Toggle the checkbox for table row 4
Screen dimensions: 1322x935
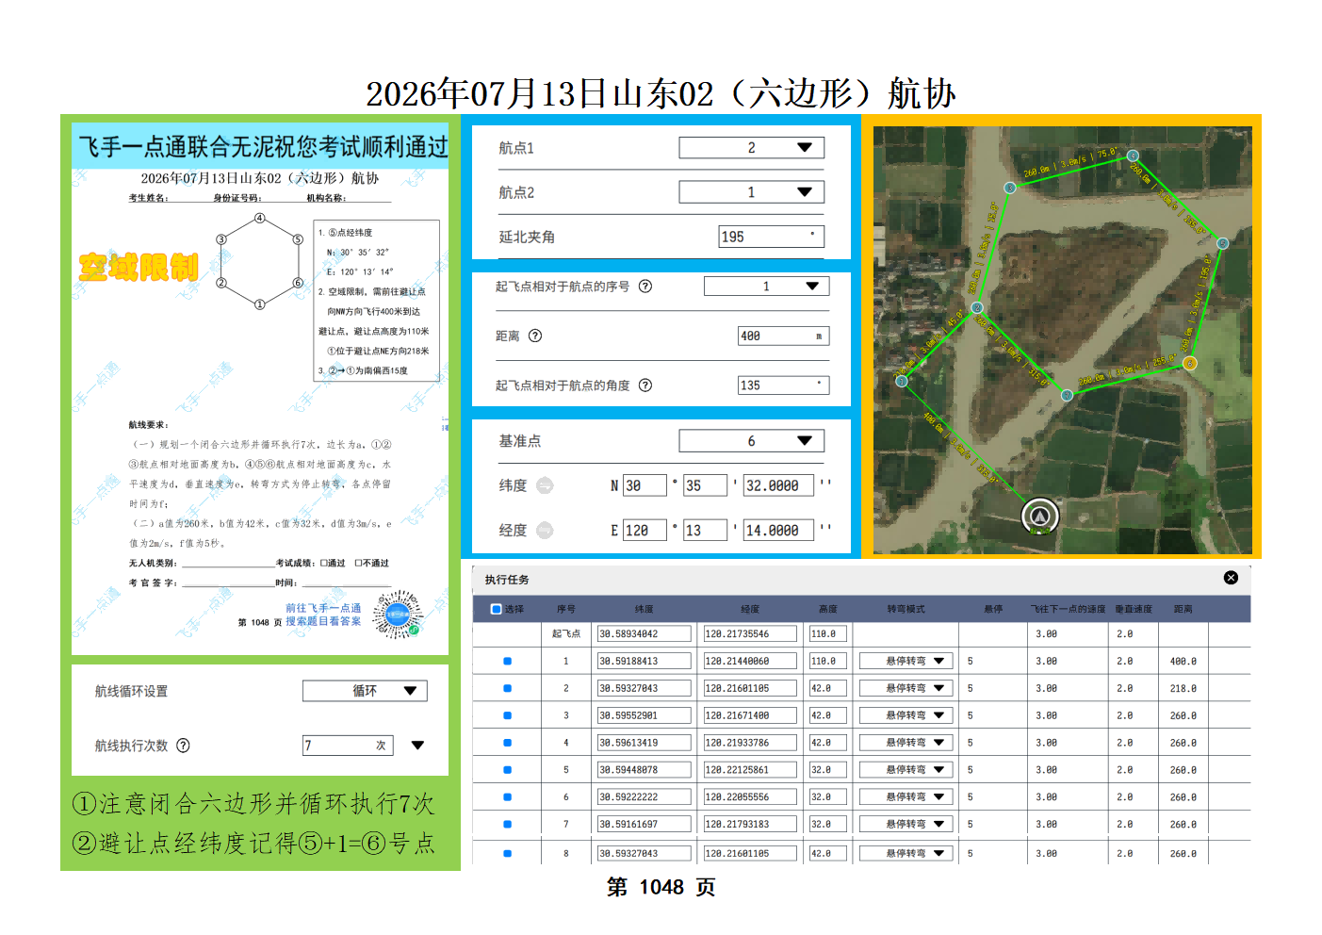pyautogui.click(x=507, y=743)
